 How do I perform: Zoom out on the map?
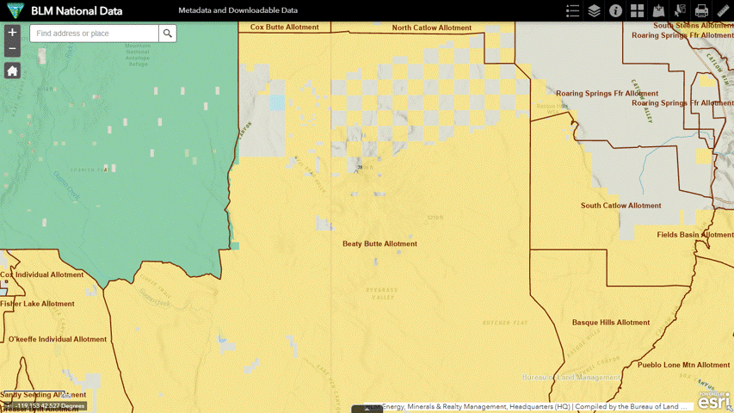(x=12, y=50)
